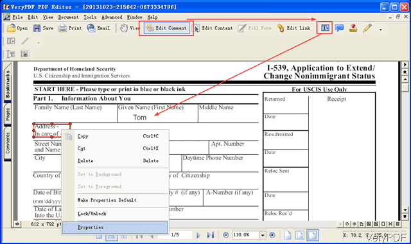The height and width of the screenshot is (244, 411).
Task: Click the page-down double arrow below scrollbar
Action: point(405,217)
